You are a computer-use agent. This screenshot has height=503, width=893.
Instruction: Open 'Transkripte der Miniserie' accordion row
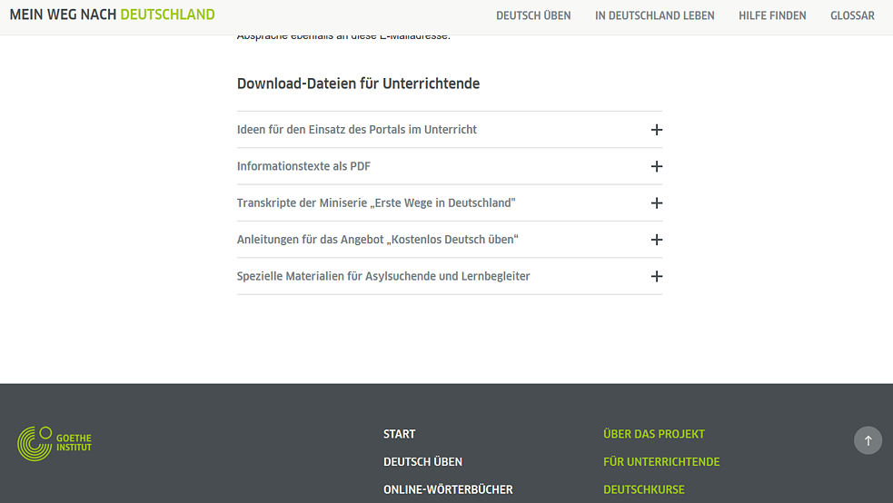[x=376, y=203]
